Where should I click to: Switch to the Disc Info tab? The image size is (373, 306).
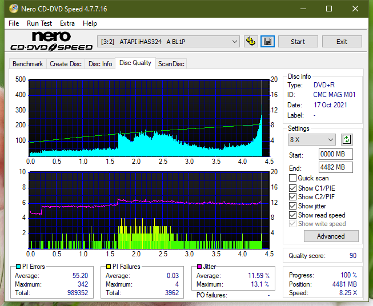point(100,64)
